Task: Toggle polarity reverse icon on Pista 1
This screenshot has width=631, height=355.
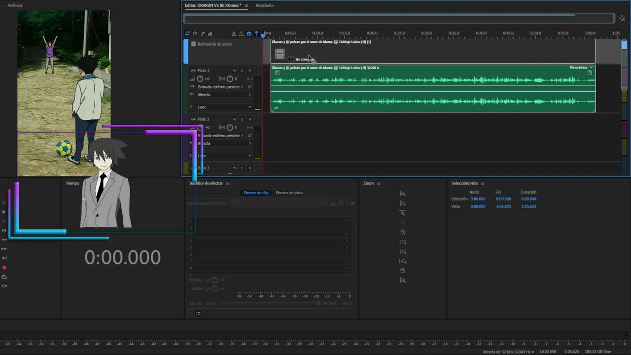Action: click(x=250, y=87)
